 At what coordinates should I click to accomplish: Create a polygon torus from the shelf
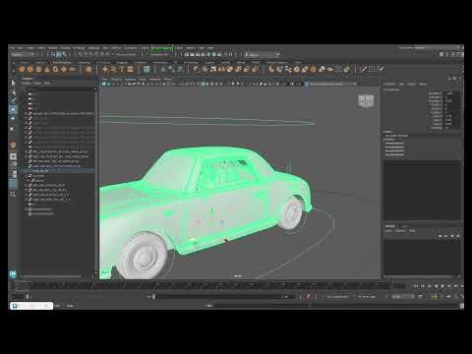coord(55,69)
